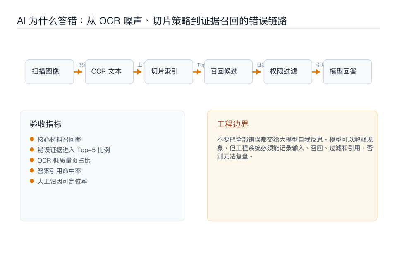Click the 工程边界 heading
This screenshot has height=255, width=397.
(233, 124)
